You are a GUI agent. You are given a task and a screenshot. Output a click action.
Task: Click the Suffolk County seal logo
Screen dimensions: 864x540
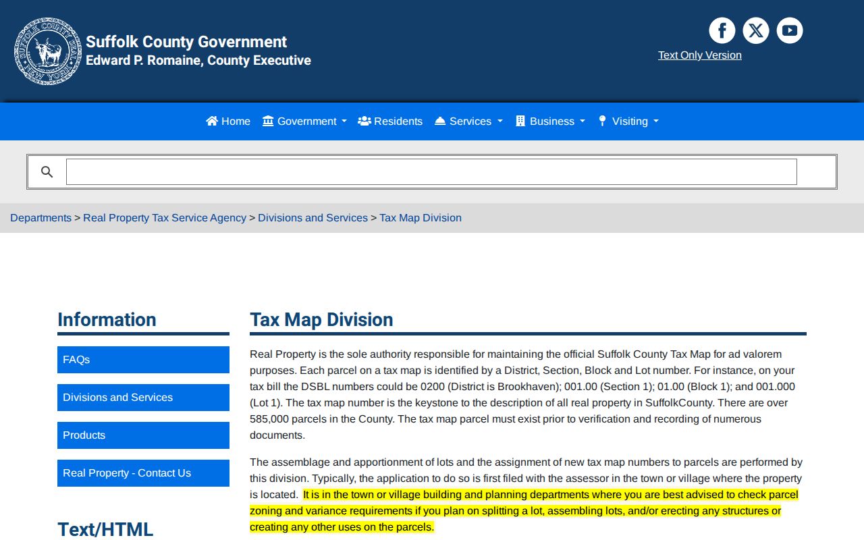(x=47, y=51)
